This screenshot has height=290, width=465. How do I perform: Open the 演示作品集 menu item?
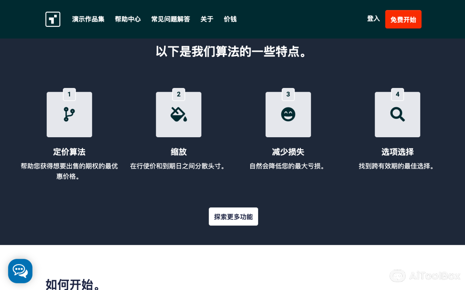coord(88,19)
